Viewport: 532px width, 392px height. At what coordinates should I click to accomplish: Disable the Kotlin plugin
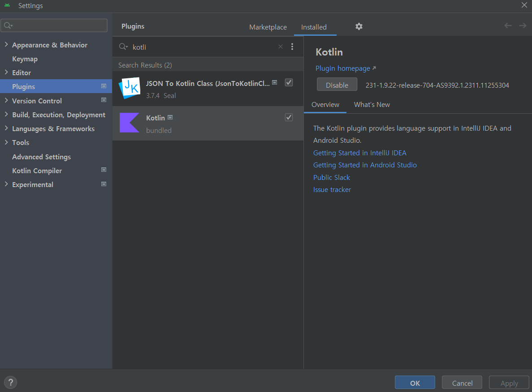click(x=337, y=85)
